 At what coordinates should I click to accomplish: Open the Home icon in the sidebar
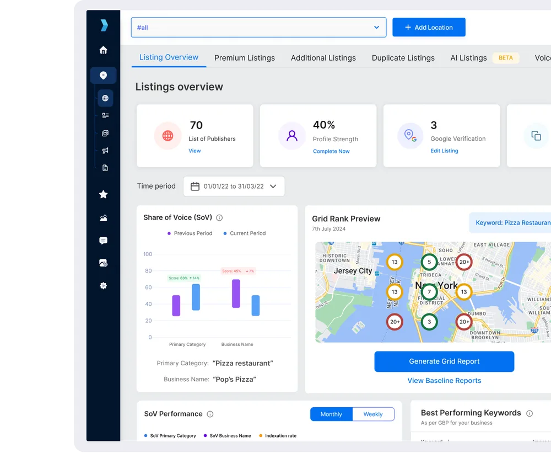104,50
